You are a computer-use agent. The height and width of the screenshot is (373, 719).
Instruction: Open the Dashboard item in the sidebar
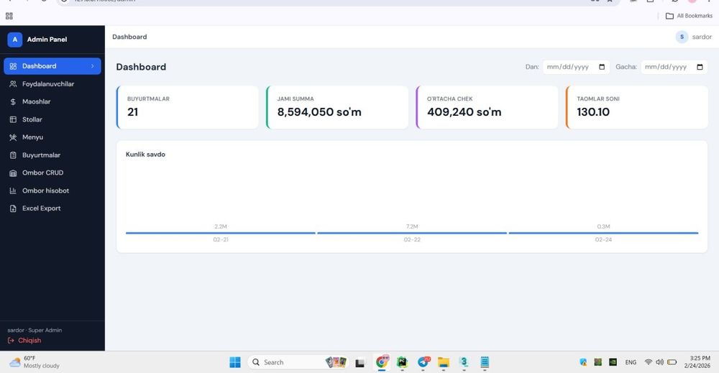point(52,66)
